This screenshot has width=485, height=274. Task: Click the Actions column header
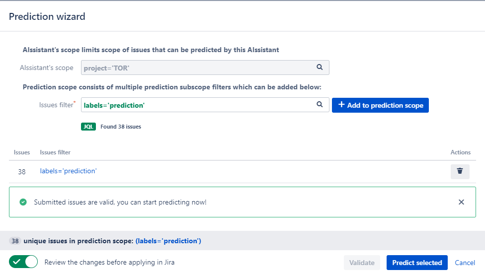(460, 152)
